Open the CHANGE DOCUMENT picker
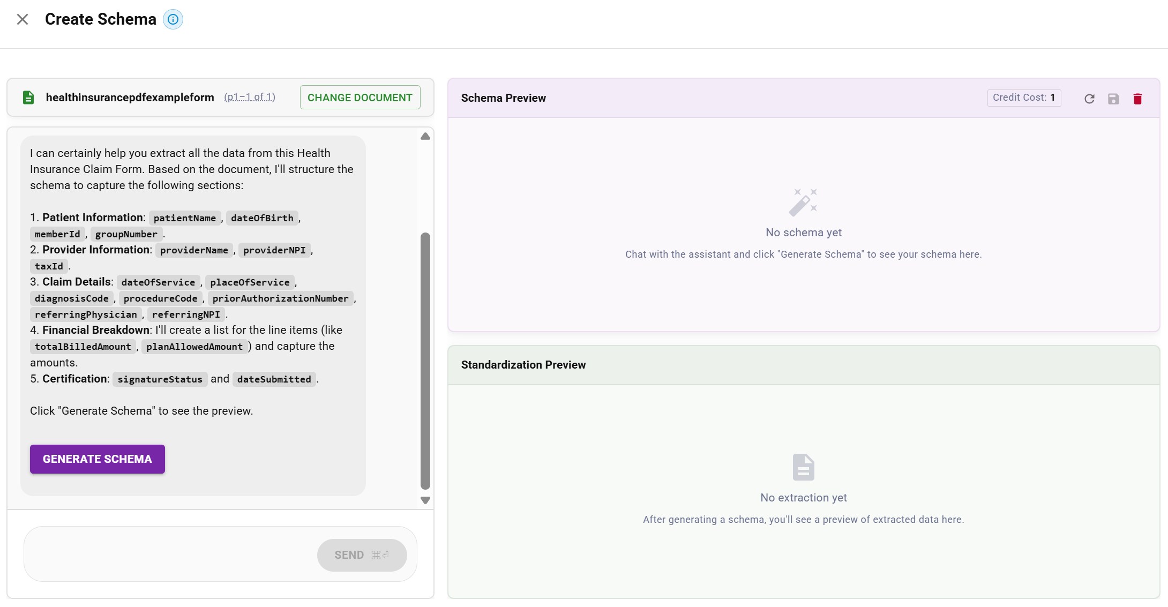Image resolution: width=1168 pixels, height=607 pixels. click(x=360, y=97)
